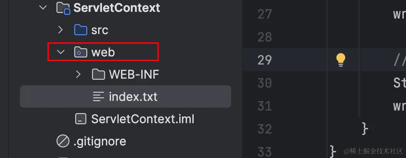
Task: Place cursor at closing brace on line 32
Action: 365,129
